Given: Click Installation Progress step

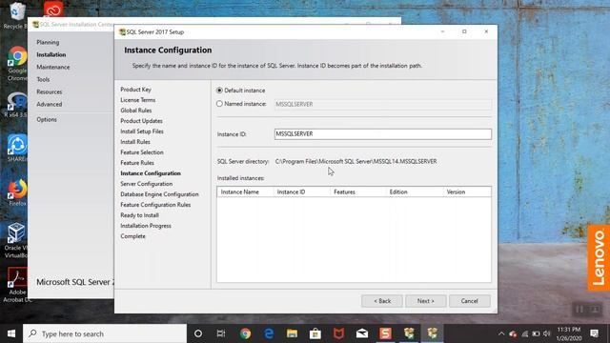Looking at the screenshot, I should [x=146, y=226].
